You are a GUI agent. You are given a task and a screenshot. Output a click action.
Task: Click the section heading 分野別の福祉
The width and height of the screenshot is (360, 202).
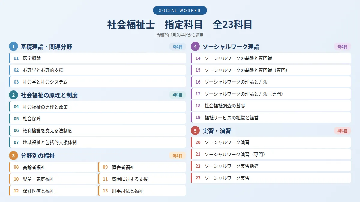click(38, 155)
